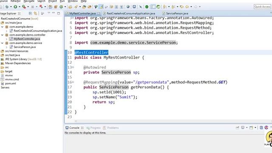The height and width of the screenshot is (153, 272).
Task: Click the Display Selected Console icon
Action: (243, 127)
